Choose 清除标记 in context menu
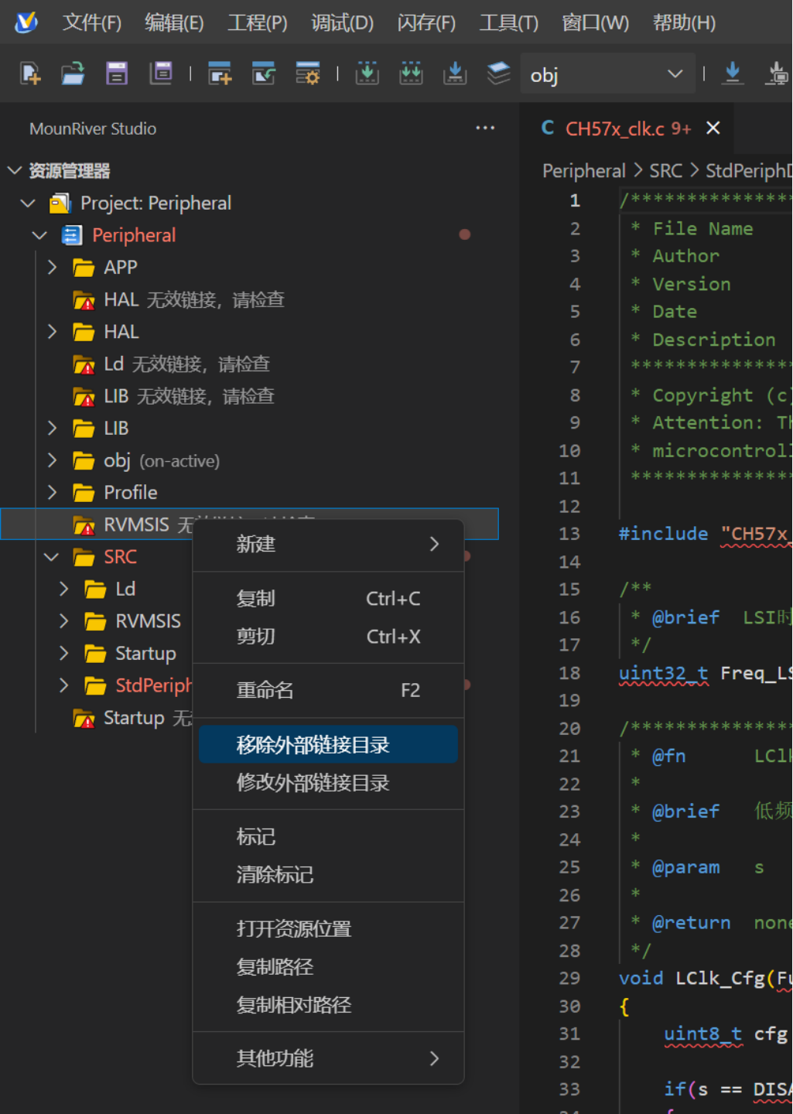793x1114 pixels. click(x=328, y=875)
